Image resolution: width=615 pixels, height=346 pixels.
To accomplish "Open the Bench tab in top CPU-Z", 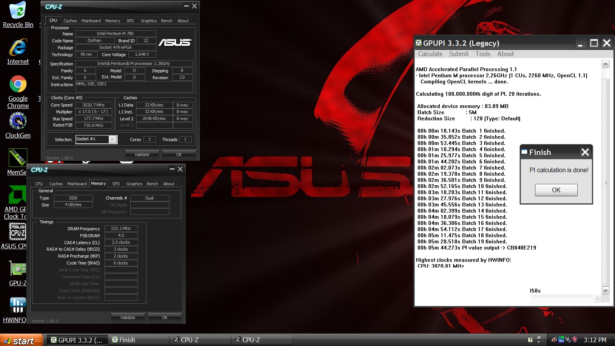I will pyautogui.click(x=166, y=21).
